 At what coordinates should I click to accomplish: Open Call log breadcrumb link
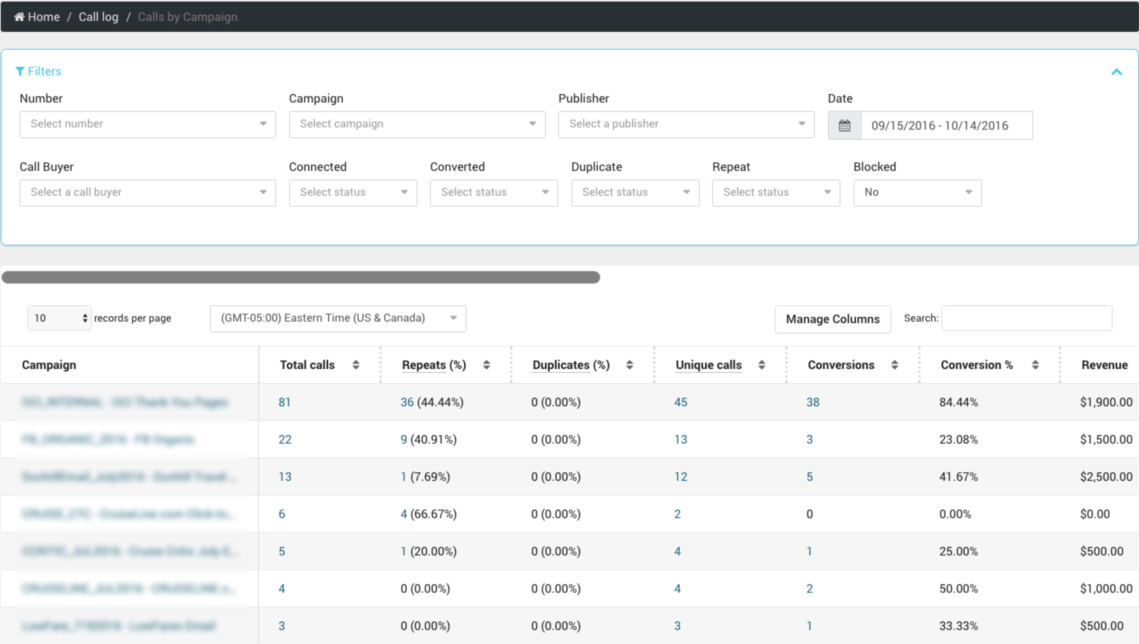point(98,17)
